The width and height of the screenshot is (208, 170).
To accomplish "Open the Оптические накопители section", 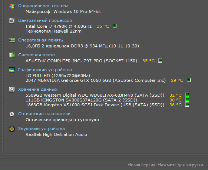I will click(44, 114).
